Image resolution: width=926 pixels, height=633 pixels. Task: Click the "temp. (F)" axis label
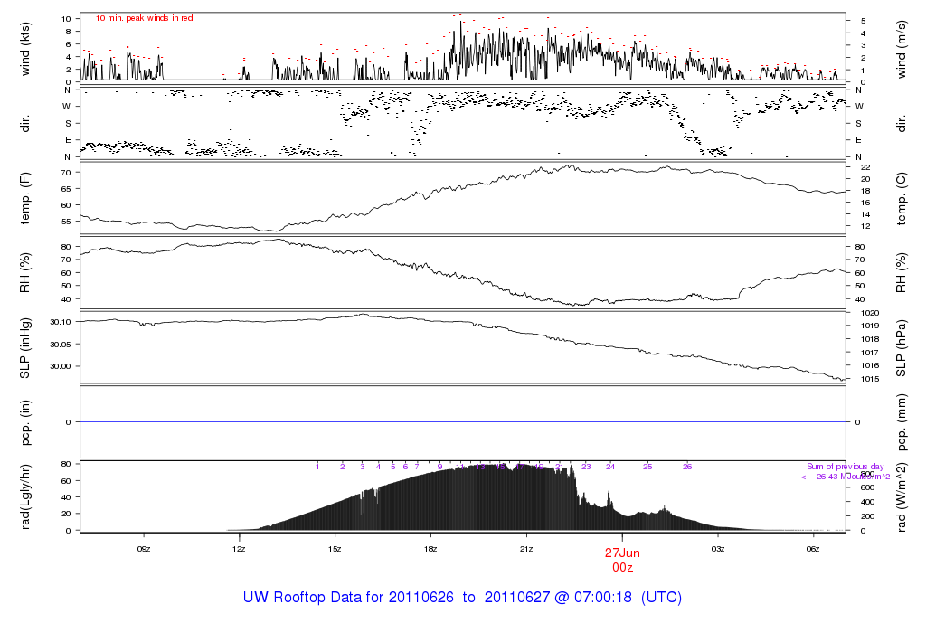24,198
